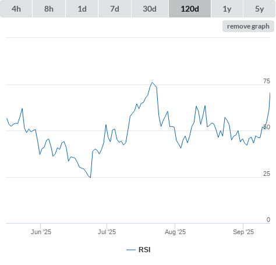
Task: Select the 4h time range tab
Action: [x=16, y=9]
